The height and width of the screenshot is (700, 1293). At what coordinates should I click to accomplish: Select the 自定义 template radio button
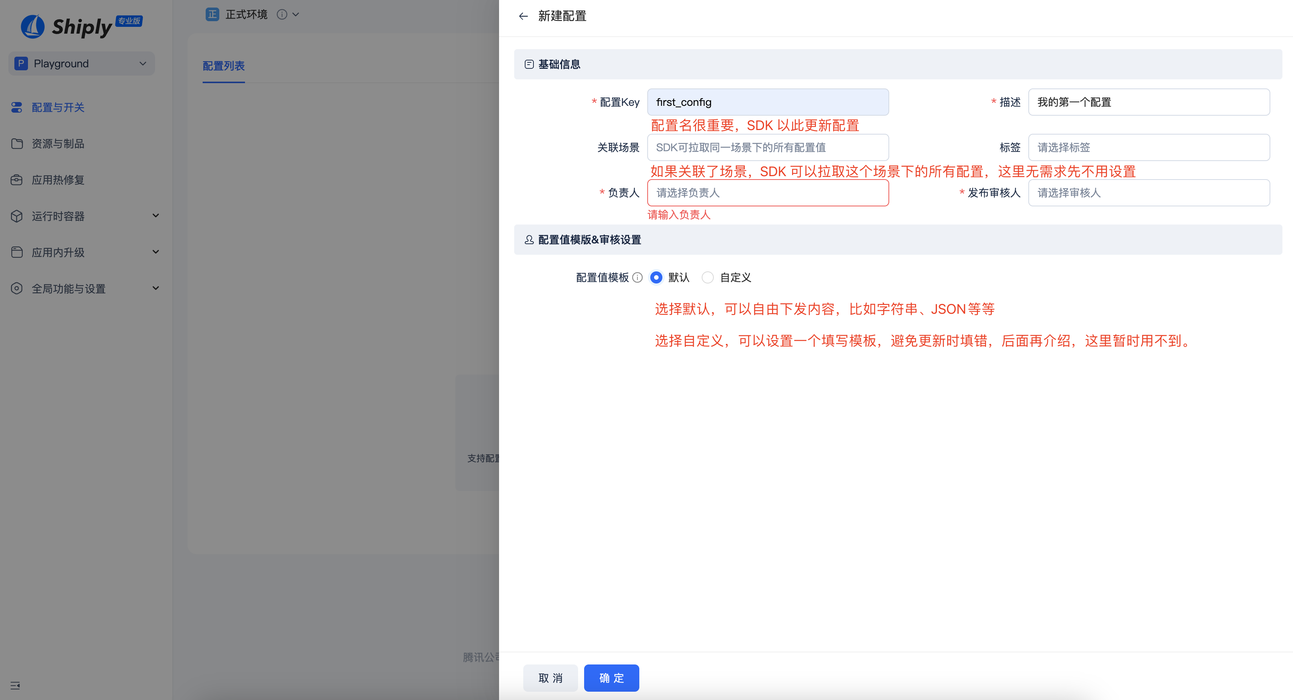point(708,277)
